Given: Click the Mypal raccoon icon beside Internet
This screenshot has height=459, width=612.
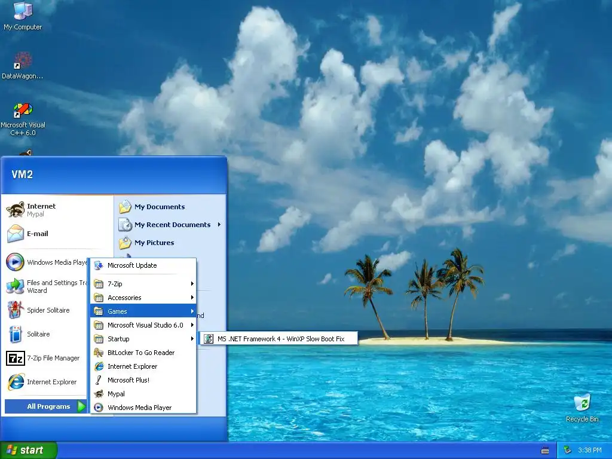Looking at the screenshot, I should coord(16,210).
